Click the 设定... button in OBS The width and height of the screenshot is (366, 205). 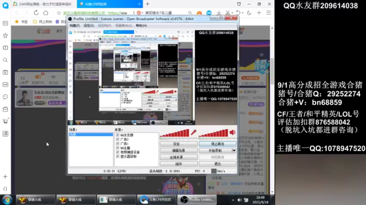pyautogui.click(x=178, y=144)
